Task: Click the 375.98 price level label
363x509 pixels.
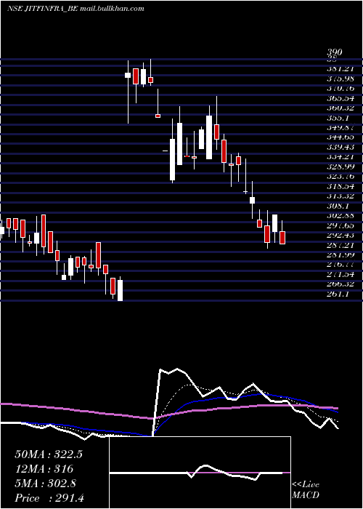Action: point(340,79)
